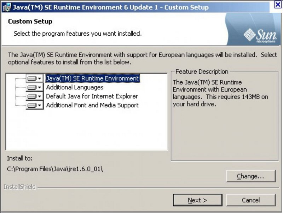
Task: Select the Additional Languages row
Action: click(x=75, y=87)
